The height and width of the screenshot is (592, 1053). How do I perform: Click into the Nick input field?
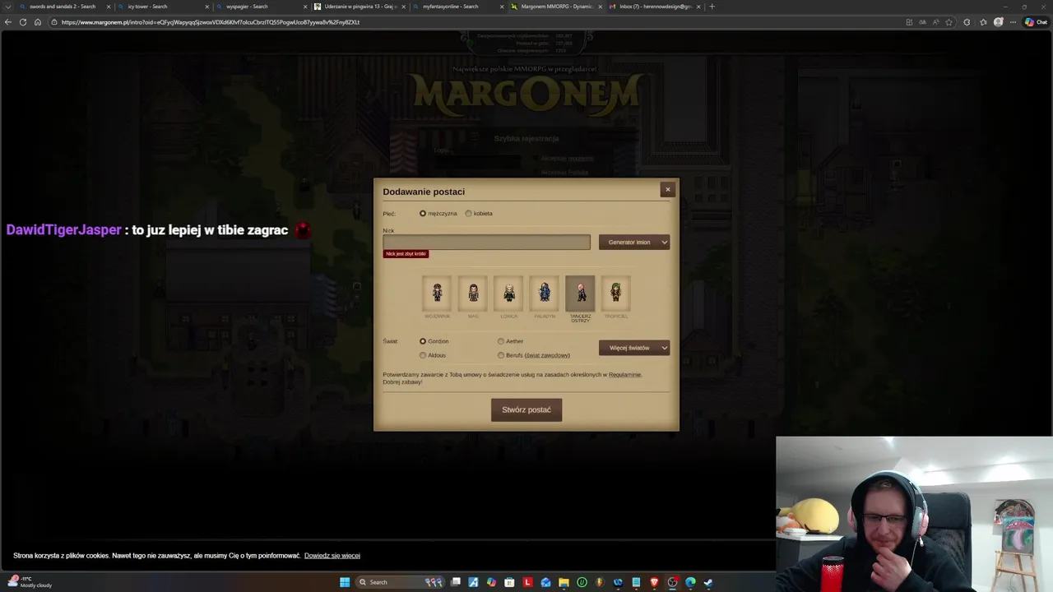click(x=486, y=242)
